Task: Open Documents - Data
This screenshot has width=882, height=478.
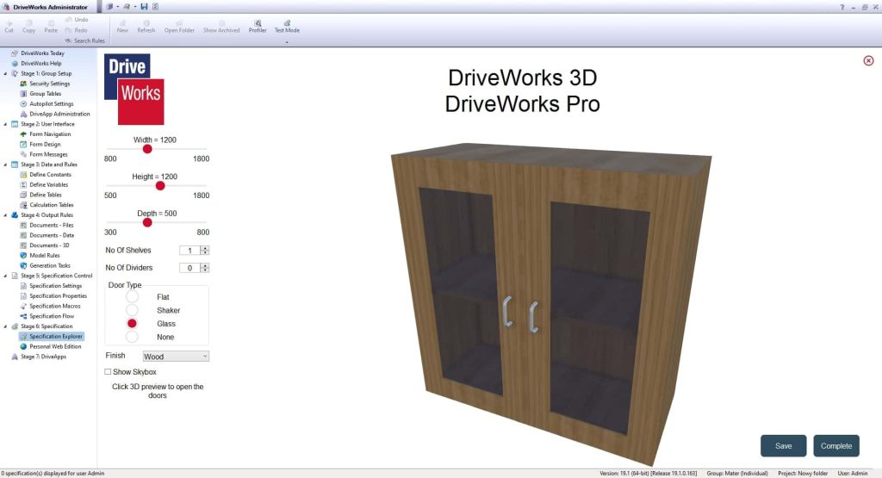Action: coord(47,235)
